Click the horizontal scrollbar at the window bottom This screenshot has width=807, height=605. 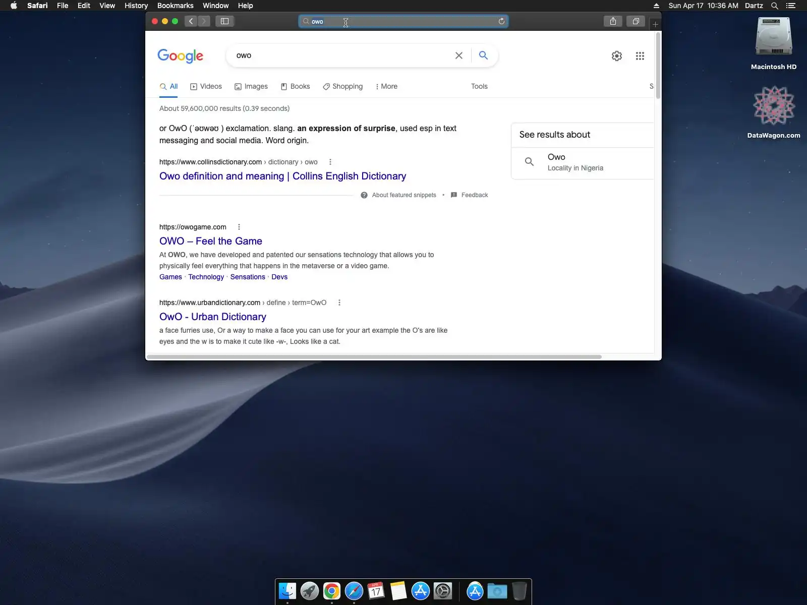click(374, 357)
